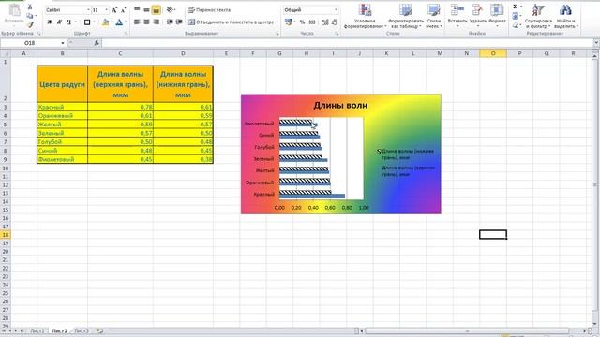Click the Clear eraser icon in Editing group
The height and width of the screenshot is (337, 600).
[516, 25]
